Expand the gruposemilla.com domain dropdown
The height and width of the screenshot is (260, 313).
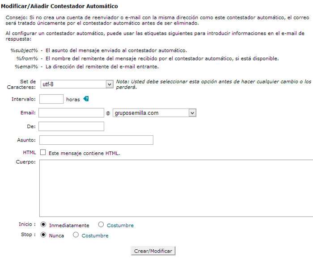click(x=192, y=113)
